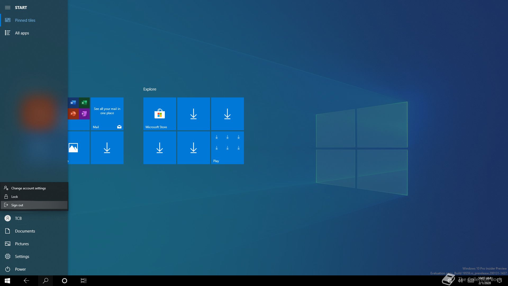Screen dimensions: 508x286
Task: Open downloading tile right of Microsoft Store
Action: pos(194,114)
